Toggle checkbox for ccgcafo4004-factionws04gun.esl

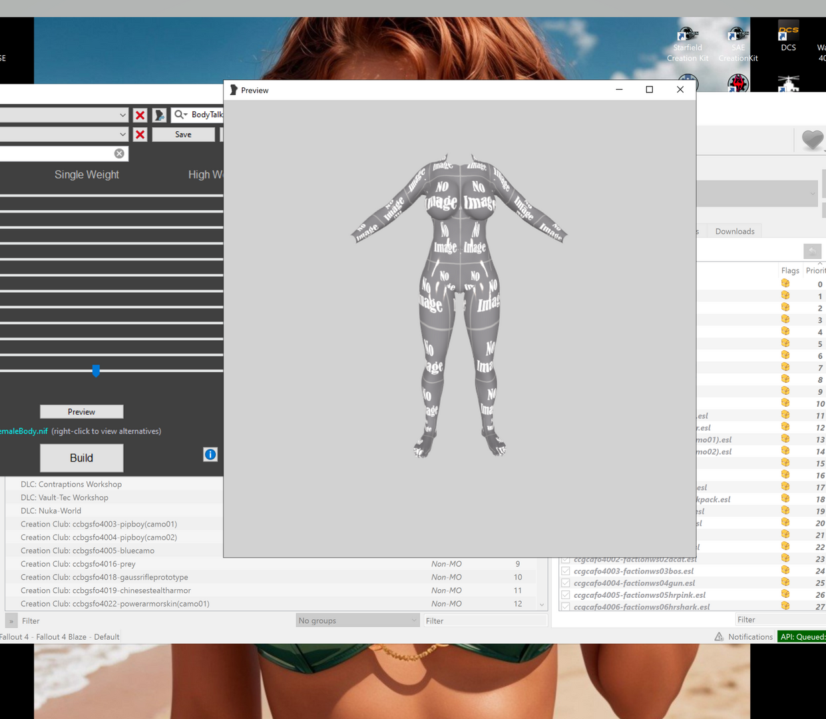566,583
